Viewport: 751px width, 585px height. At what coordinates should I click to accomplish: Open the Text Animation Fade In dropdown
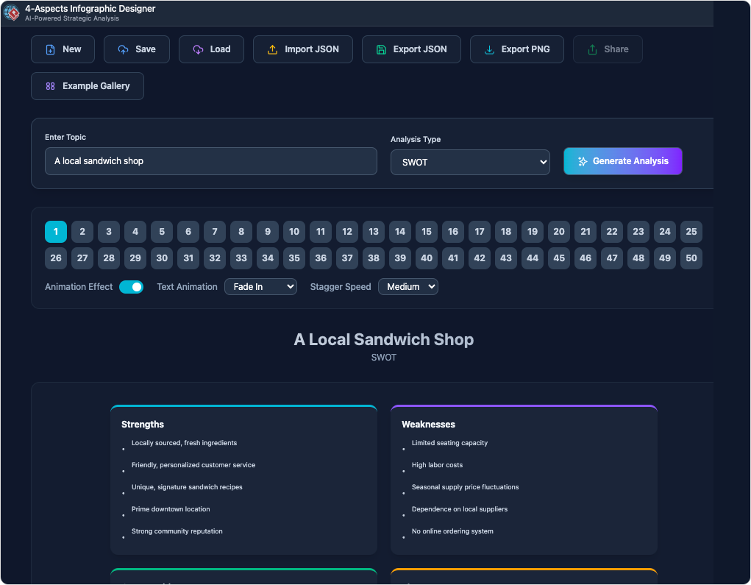260,287
